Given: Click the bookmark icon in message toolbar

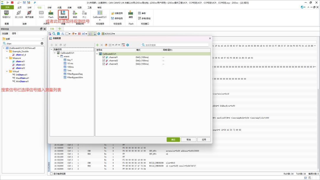Looking at the screenshot, I should (58, 34).
